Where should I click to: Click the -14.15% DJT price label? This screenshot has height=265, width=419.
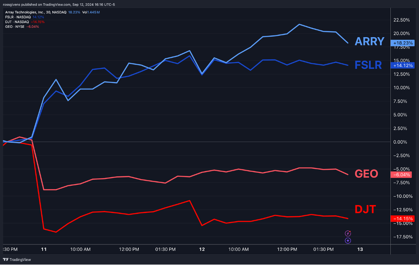[403, 218]
